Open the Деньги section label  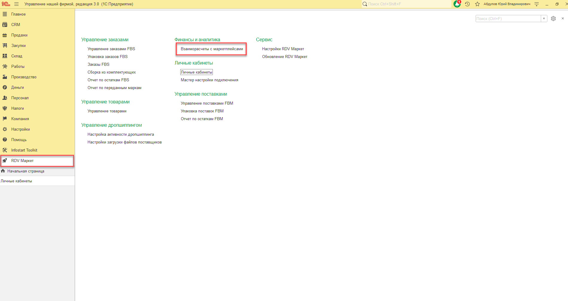tap(18, 87)
